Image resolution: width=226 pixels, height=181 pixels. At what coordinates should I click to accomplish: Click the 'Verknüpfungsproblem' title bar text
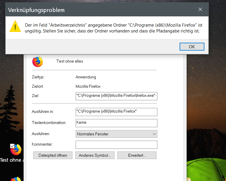[36, 10]
